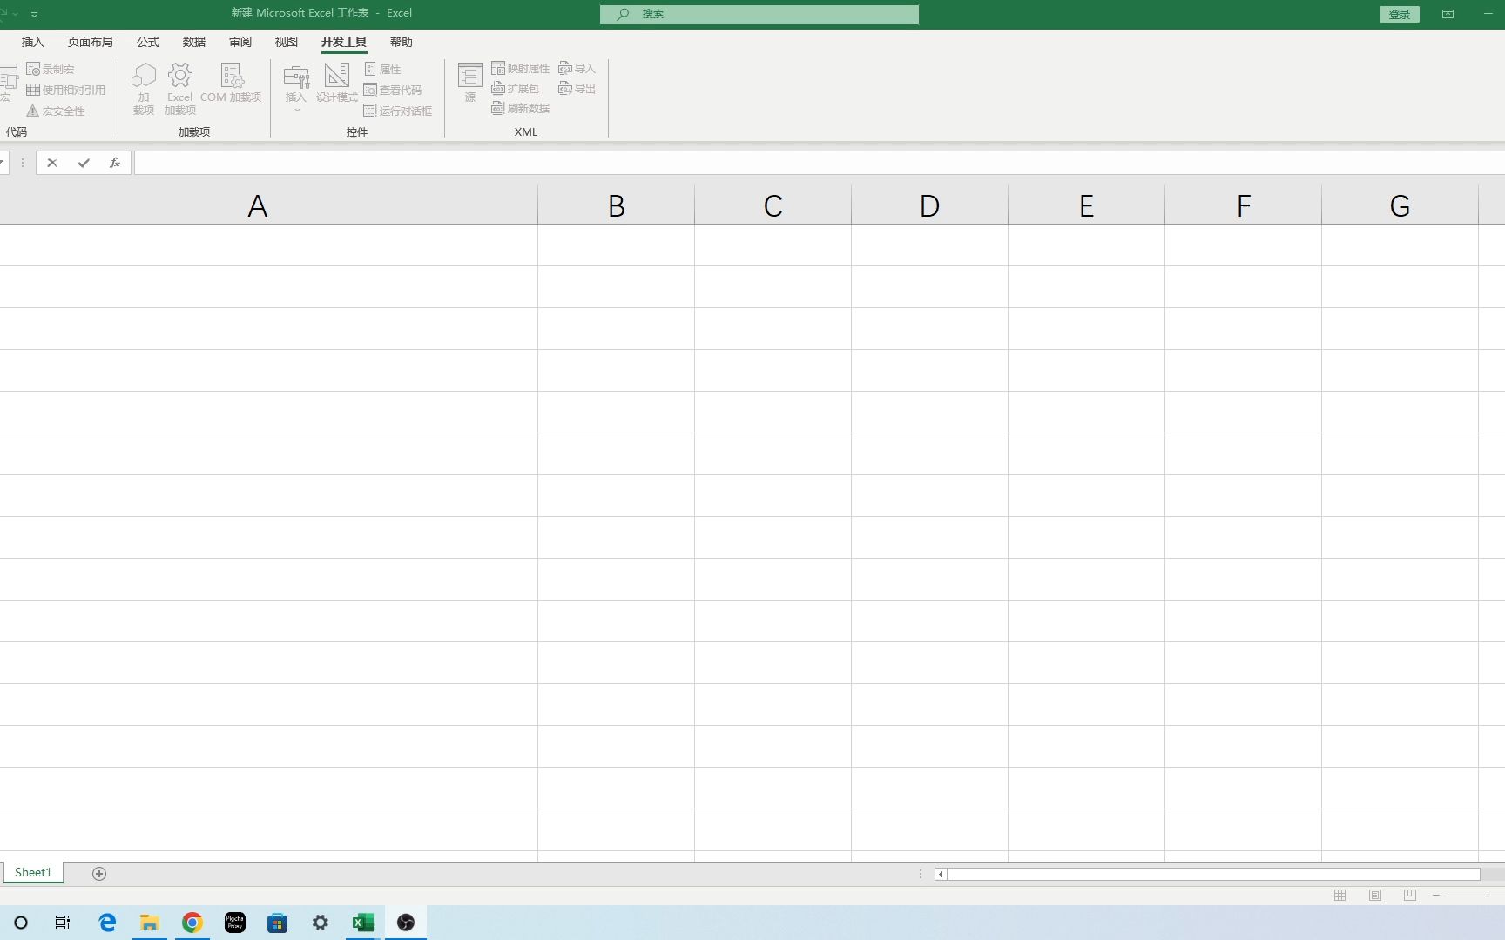Open the 审阅 ribbon tab
Viewport: 1505px width, 940px height.
240,41
